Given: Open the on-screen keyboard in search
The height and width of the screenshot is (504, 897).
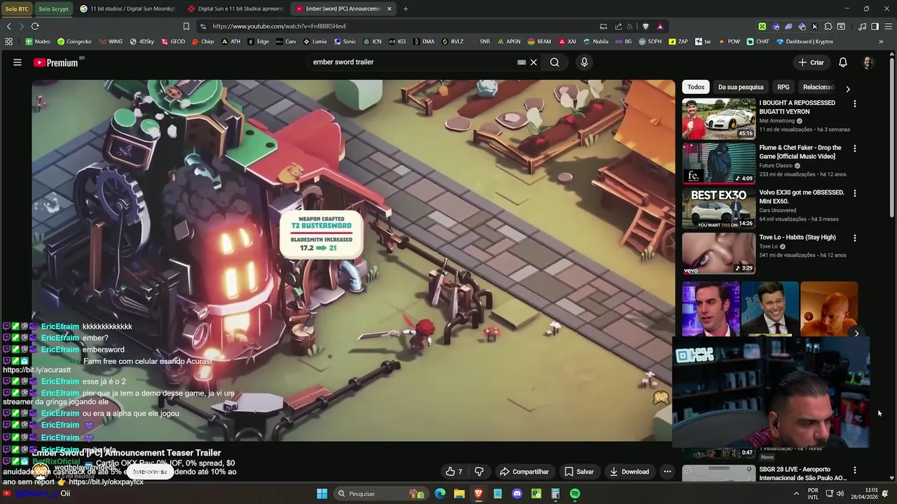Looking at the screenshot, I should coord(521,62).
